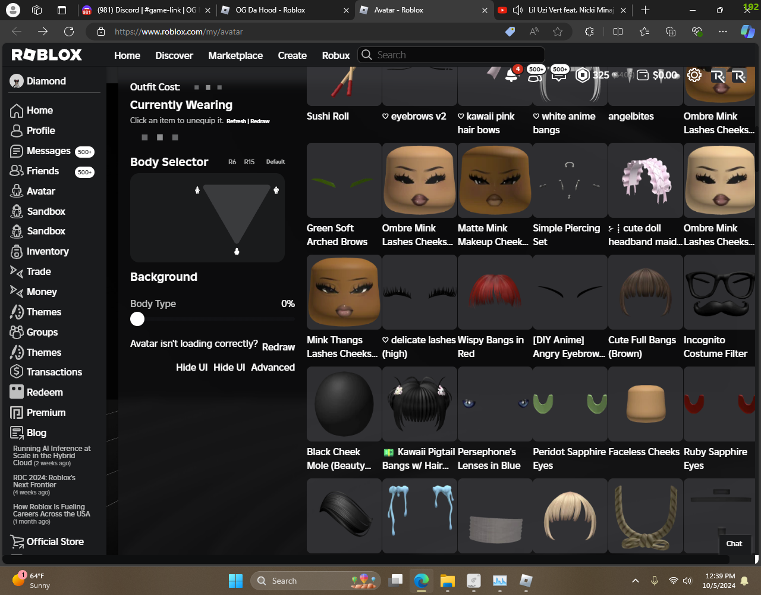The height and width of the screenshot is (595, 761).
Task: Select the R6 body option
Action: (x=232, y=162)
